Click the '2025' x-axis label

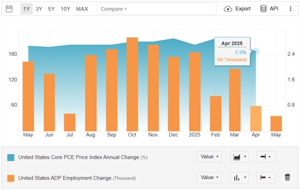click(194, 135)
